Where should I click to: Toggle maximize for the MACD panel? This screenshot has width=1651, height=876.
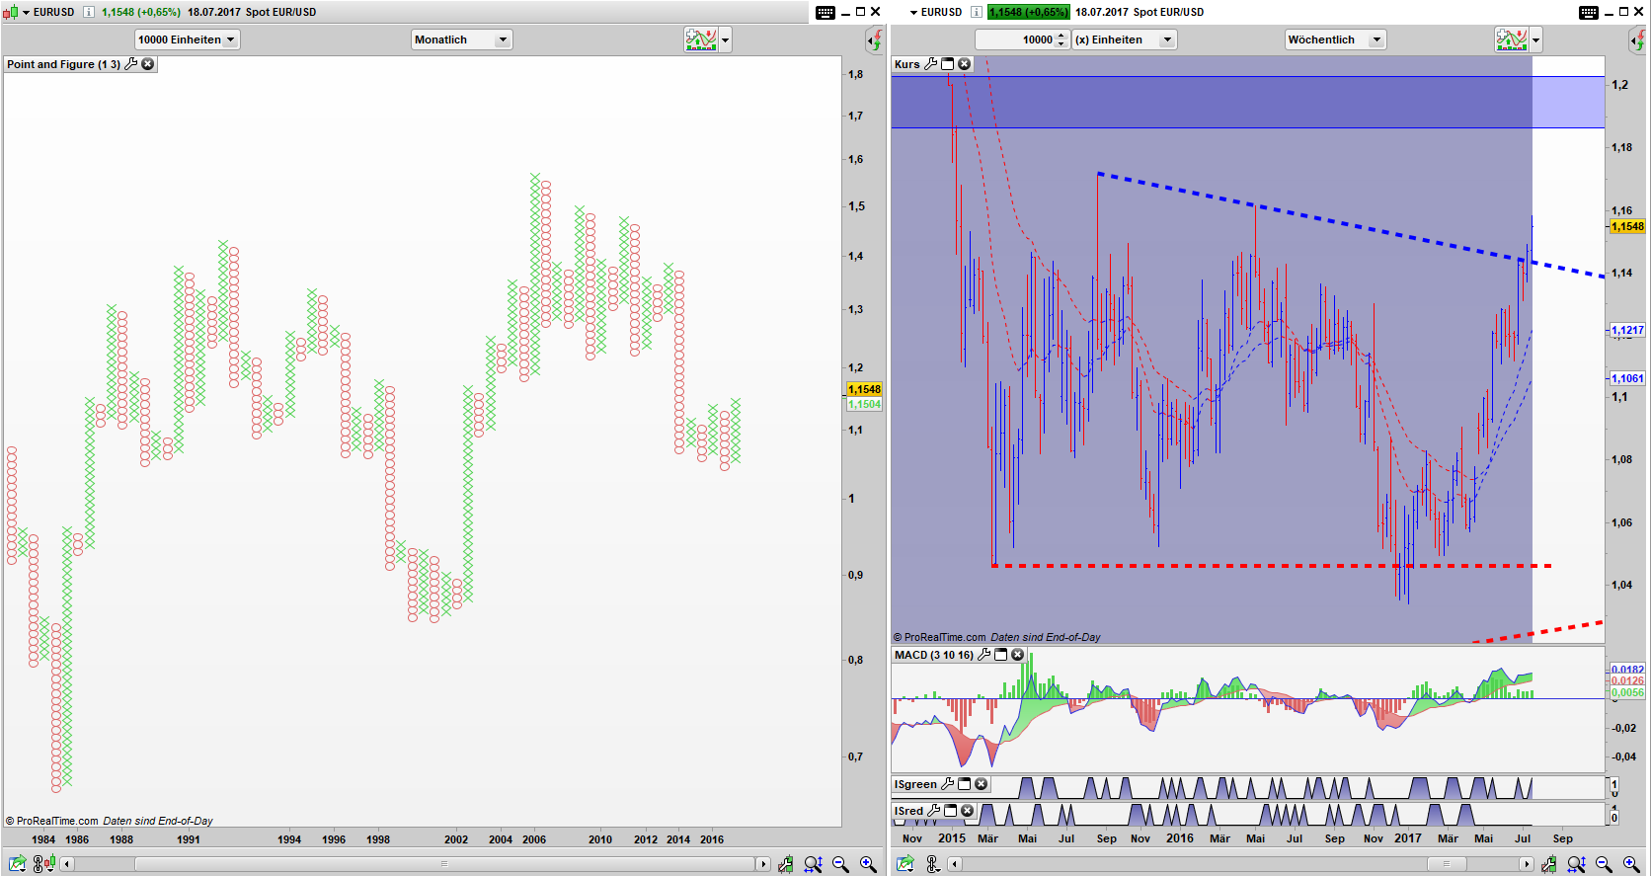[x=1000, y=655]
